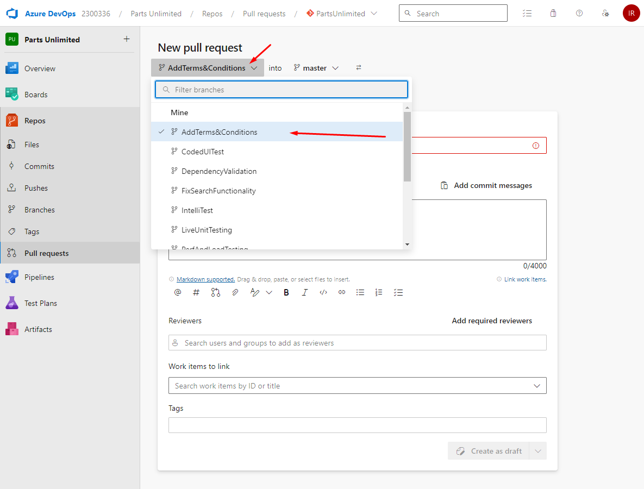Expand the Create as draft split chevron

(x=538, y=451)
